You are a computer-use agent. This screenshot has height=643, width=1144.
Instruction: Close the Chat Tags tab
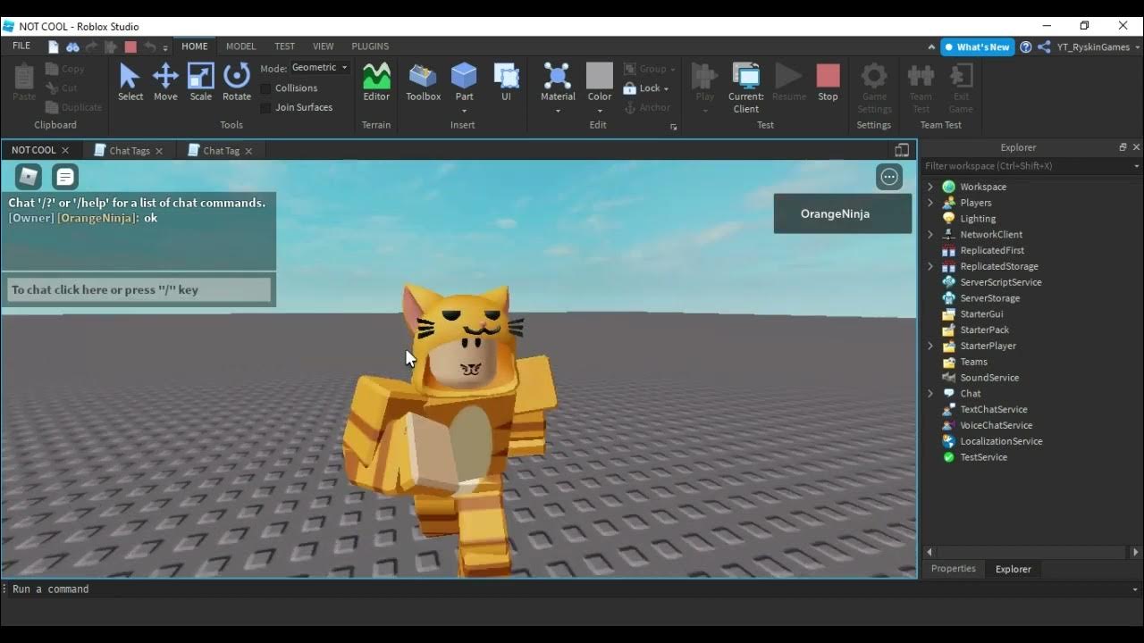[159, 151]
